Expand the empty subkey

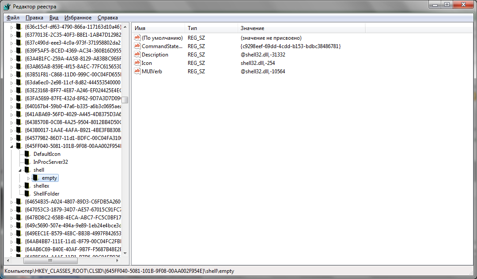tap(29, 178)
